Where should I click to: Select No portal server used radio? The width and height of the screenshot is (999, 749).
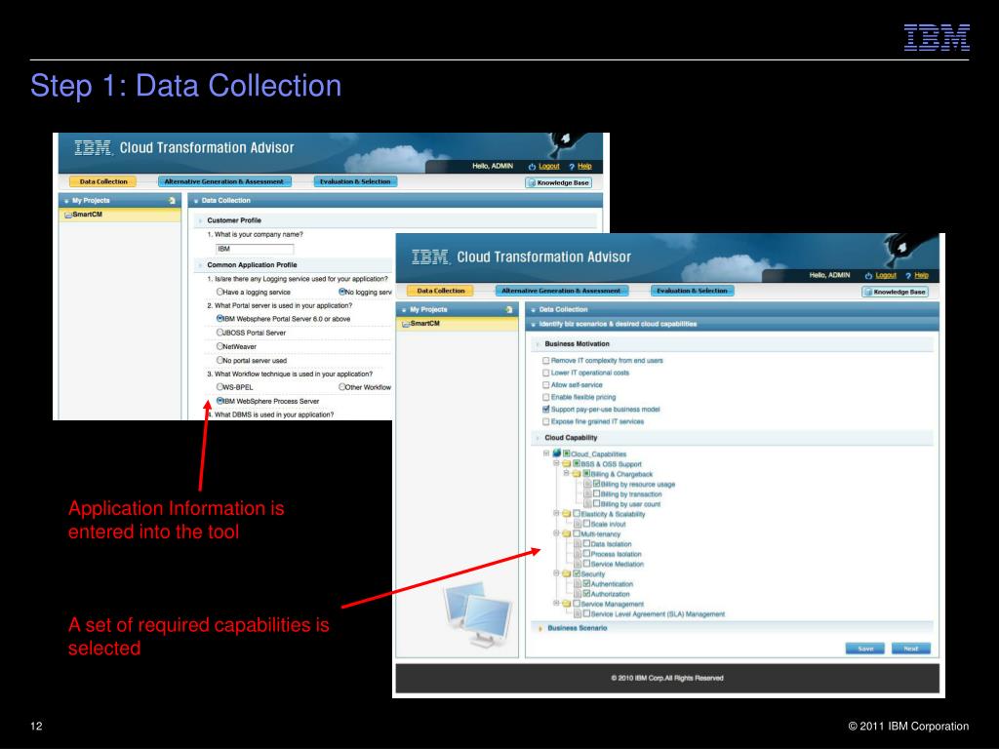pos(220,360)
